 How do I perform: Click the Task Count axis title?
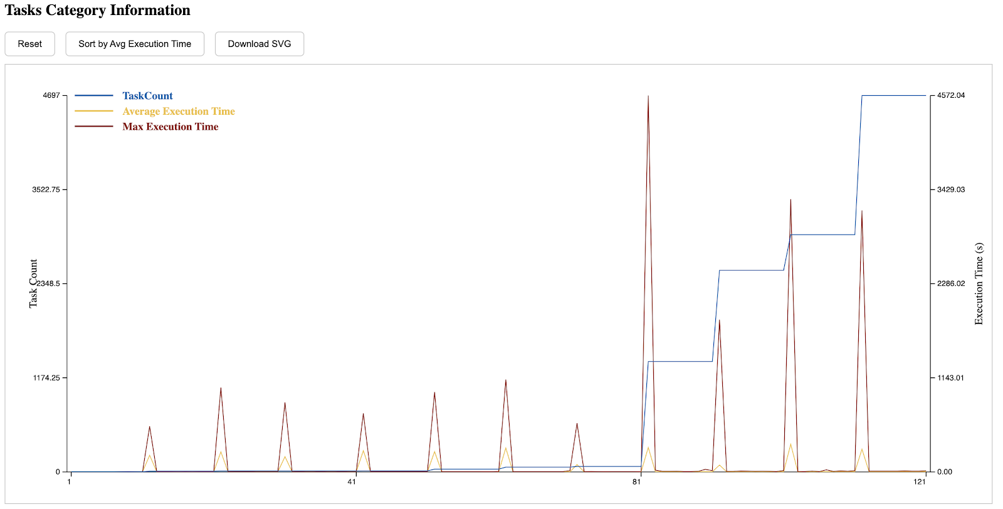33,283
